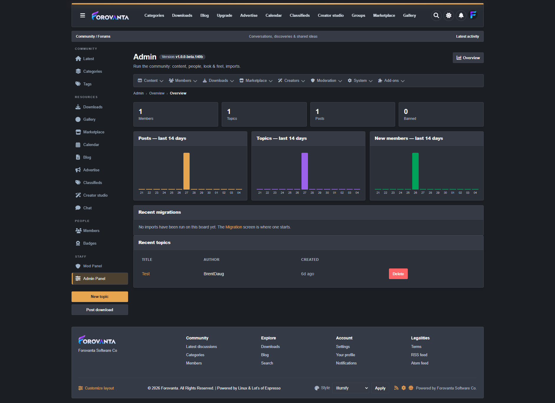Expand the System admin dropdown

pyautogui.click(x=360, y=81)
